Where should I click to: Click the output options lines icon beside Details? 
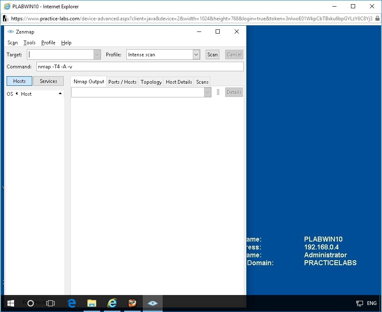click(x=218, y=92)
